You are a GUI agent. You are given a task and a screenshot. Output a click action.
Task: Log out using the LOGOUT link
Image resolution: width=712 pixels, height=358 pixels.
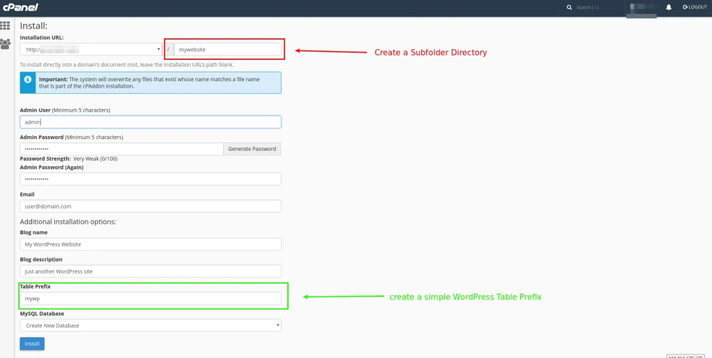(x=695, y=7)
